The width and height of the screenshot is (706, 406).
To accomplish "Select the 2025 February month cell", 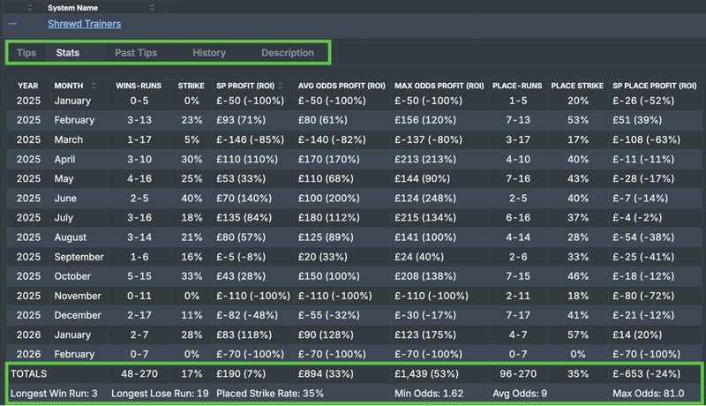I will point(74,120).
